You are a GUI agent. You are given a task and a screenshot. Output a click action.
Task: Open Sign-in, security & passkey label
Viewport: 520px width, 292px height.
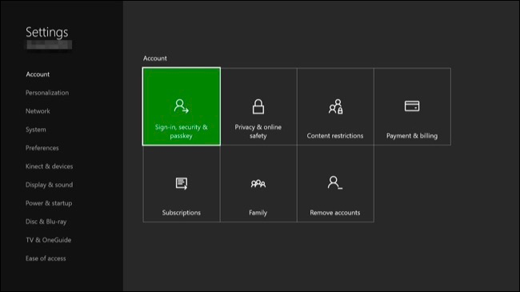(x=182, y=131)
